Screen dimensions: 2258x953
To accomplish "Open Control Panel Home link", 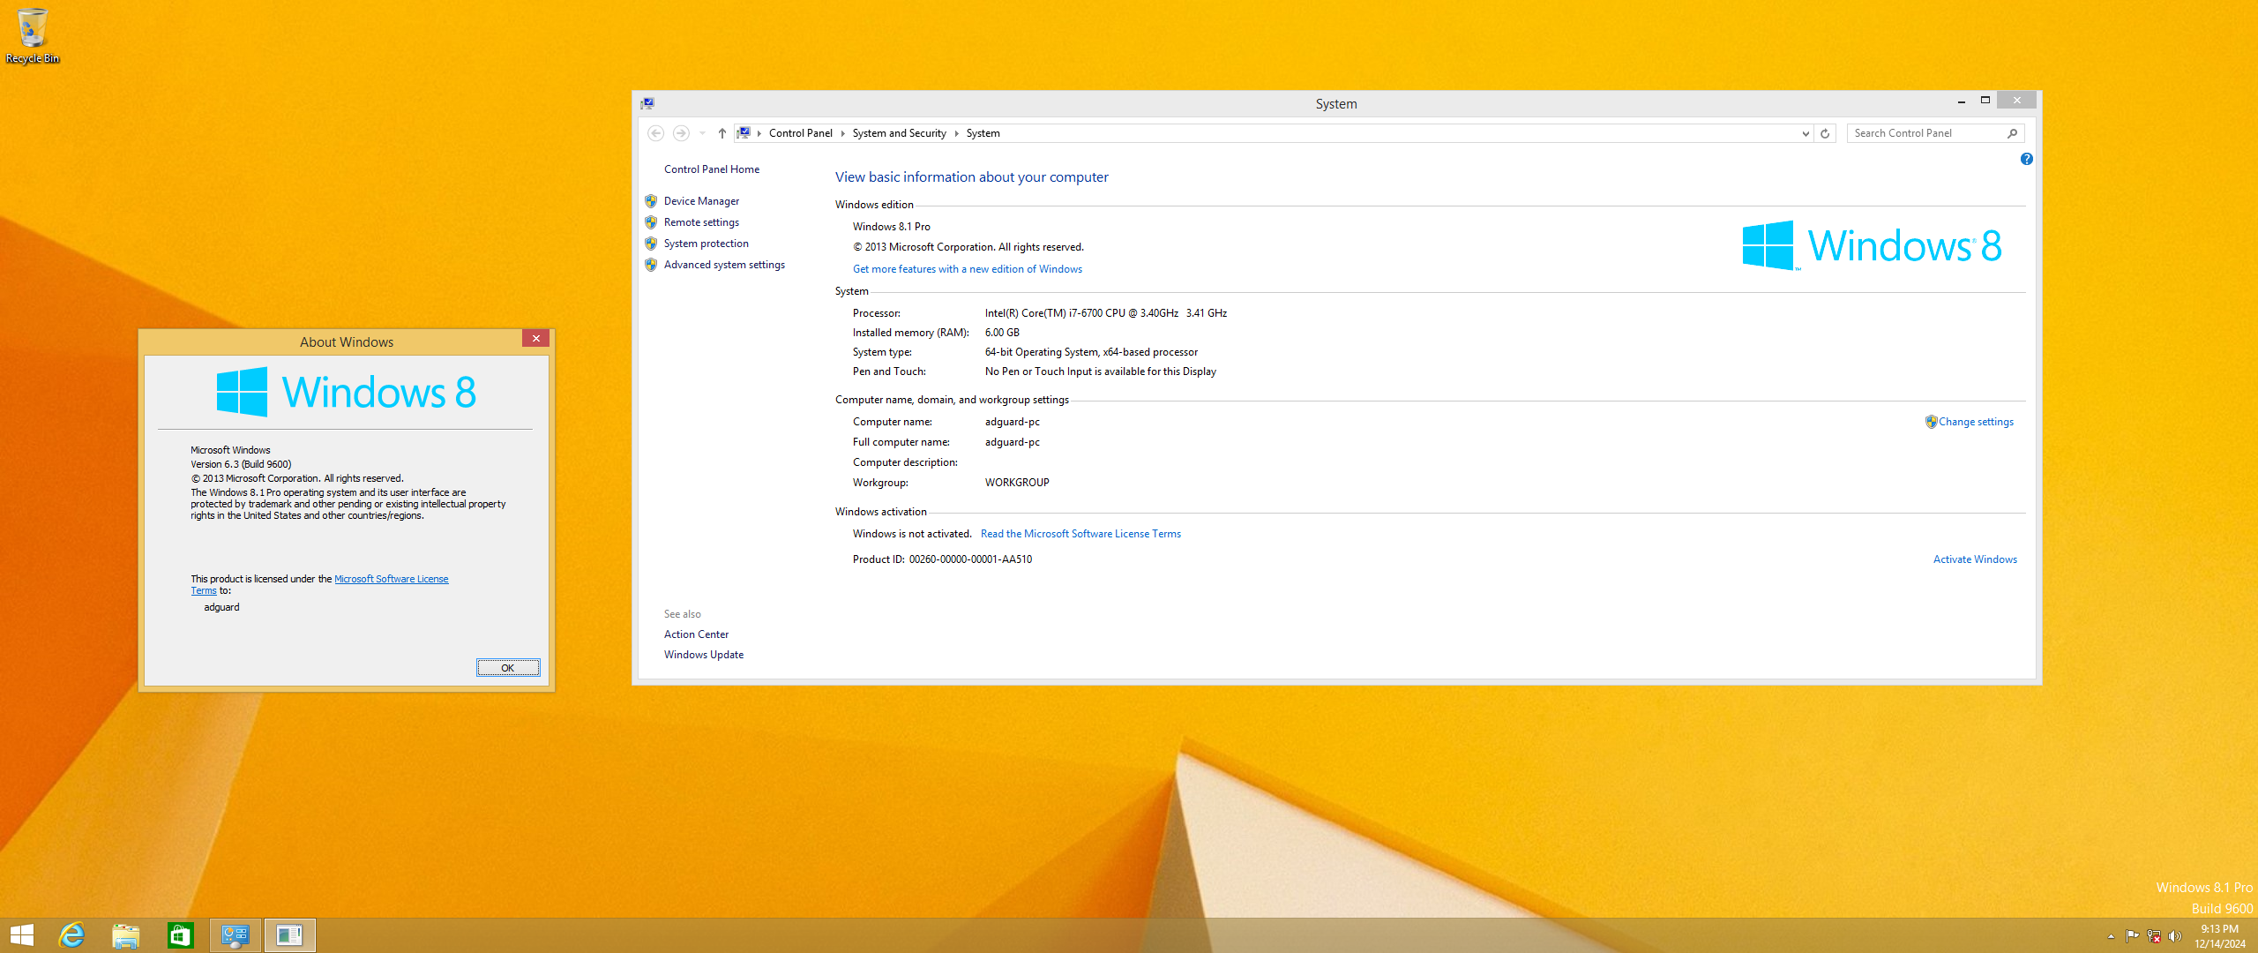I will tap(711, 169).
